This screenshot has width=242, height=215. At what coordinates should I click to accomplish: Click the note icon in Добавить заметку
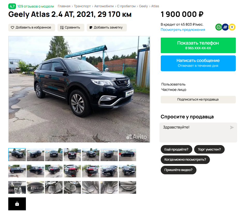pyautogui.click(x=91, y=27)
